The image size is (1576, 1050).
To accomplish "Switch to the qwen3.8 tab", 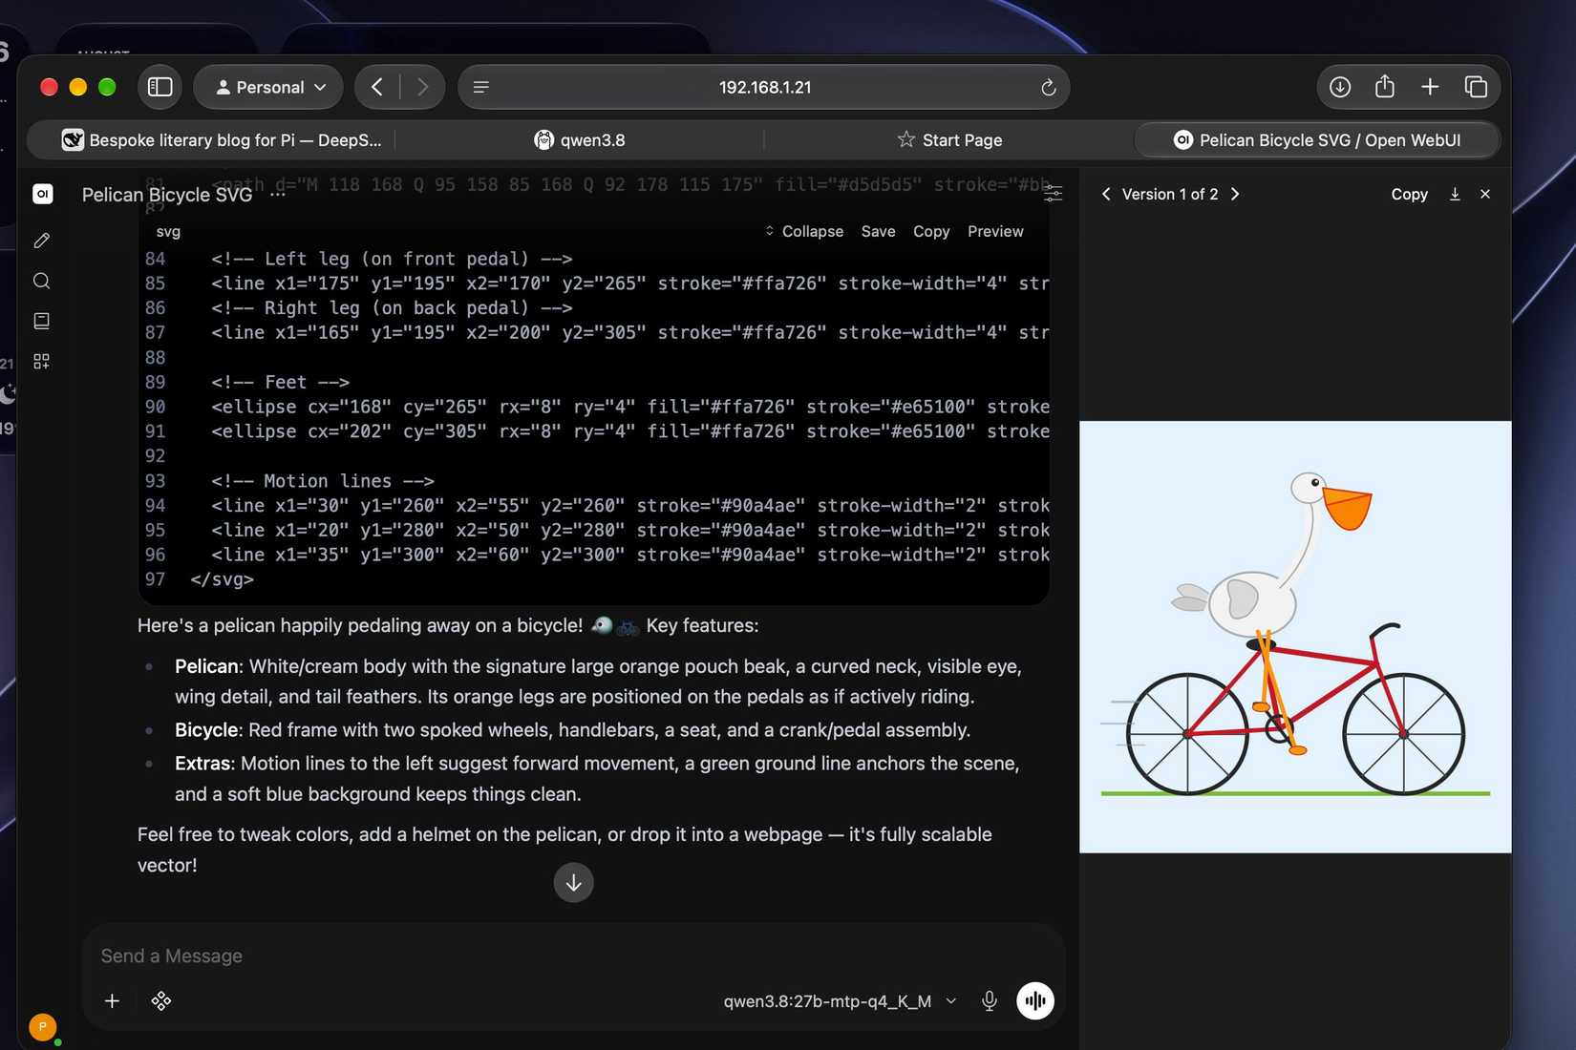I will pos(580,140).
